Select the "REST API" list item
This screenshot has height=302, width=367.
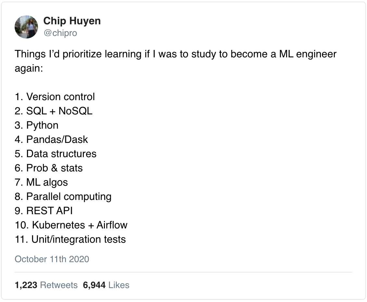(44, 211)
